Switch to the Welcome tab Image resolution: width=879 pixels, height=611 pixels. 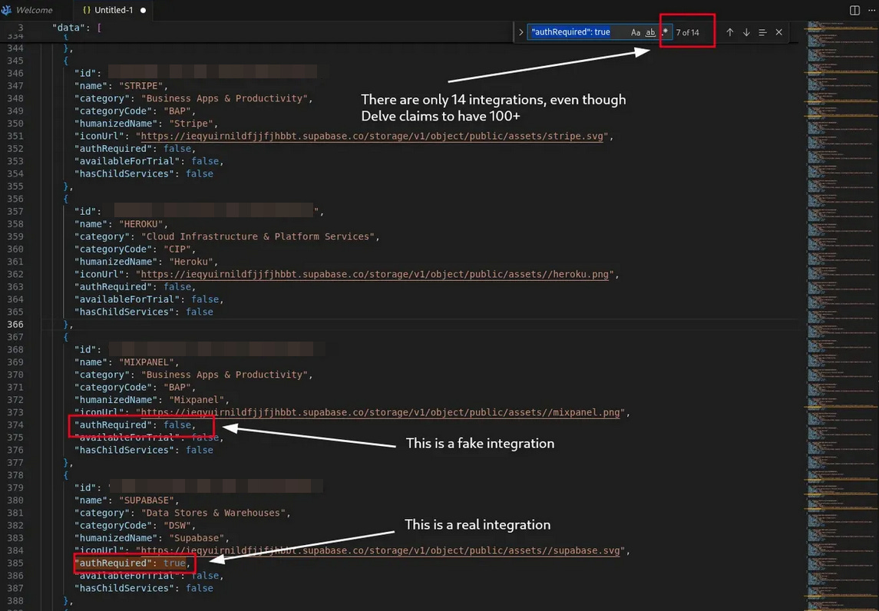tap(34, 10)
